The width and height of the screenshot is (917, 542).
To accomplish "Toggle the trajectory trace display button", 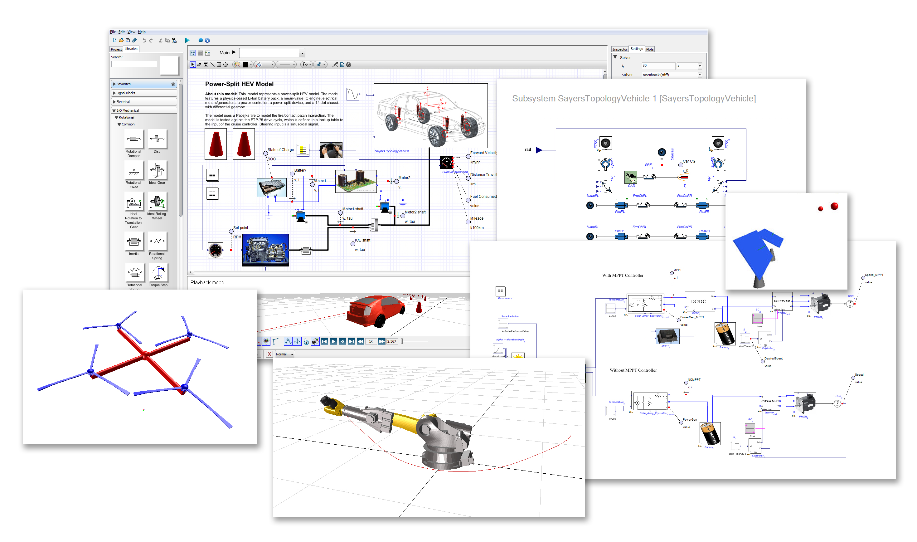I will 289,341.
